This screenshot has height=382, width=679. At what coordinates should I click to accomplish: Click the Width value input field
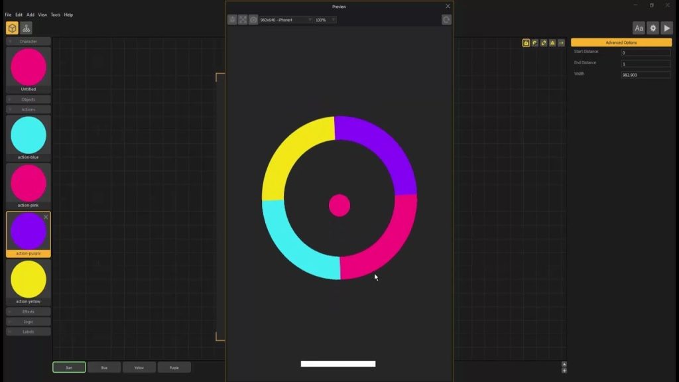tap(645, 74)
